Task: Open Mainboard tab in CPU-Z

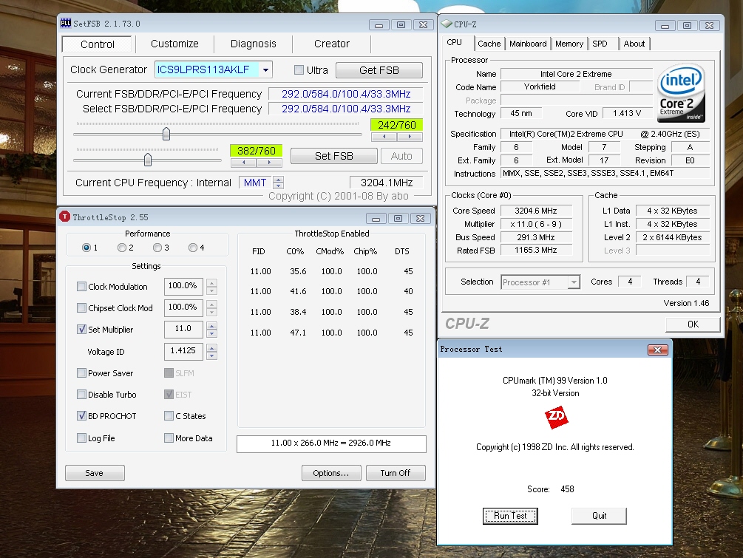Action: [528, 44]
